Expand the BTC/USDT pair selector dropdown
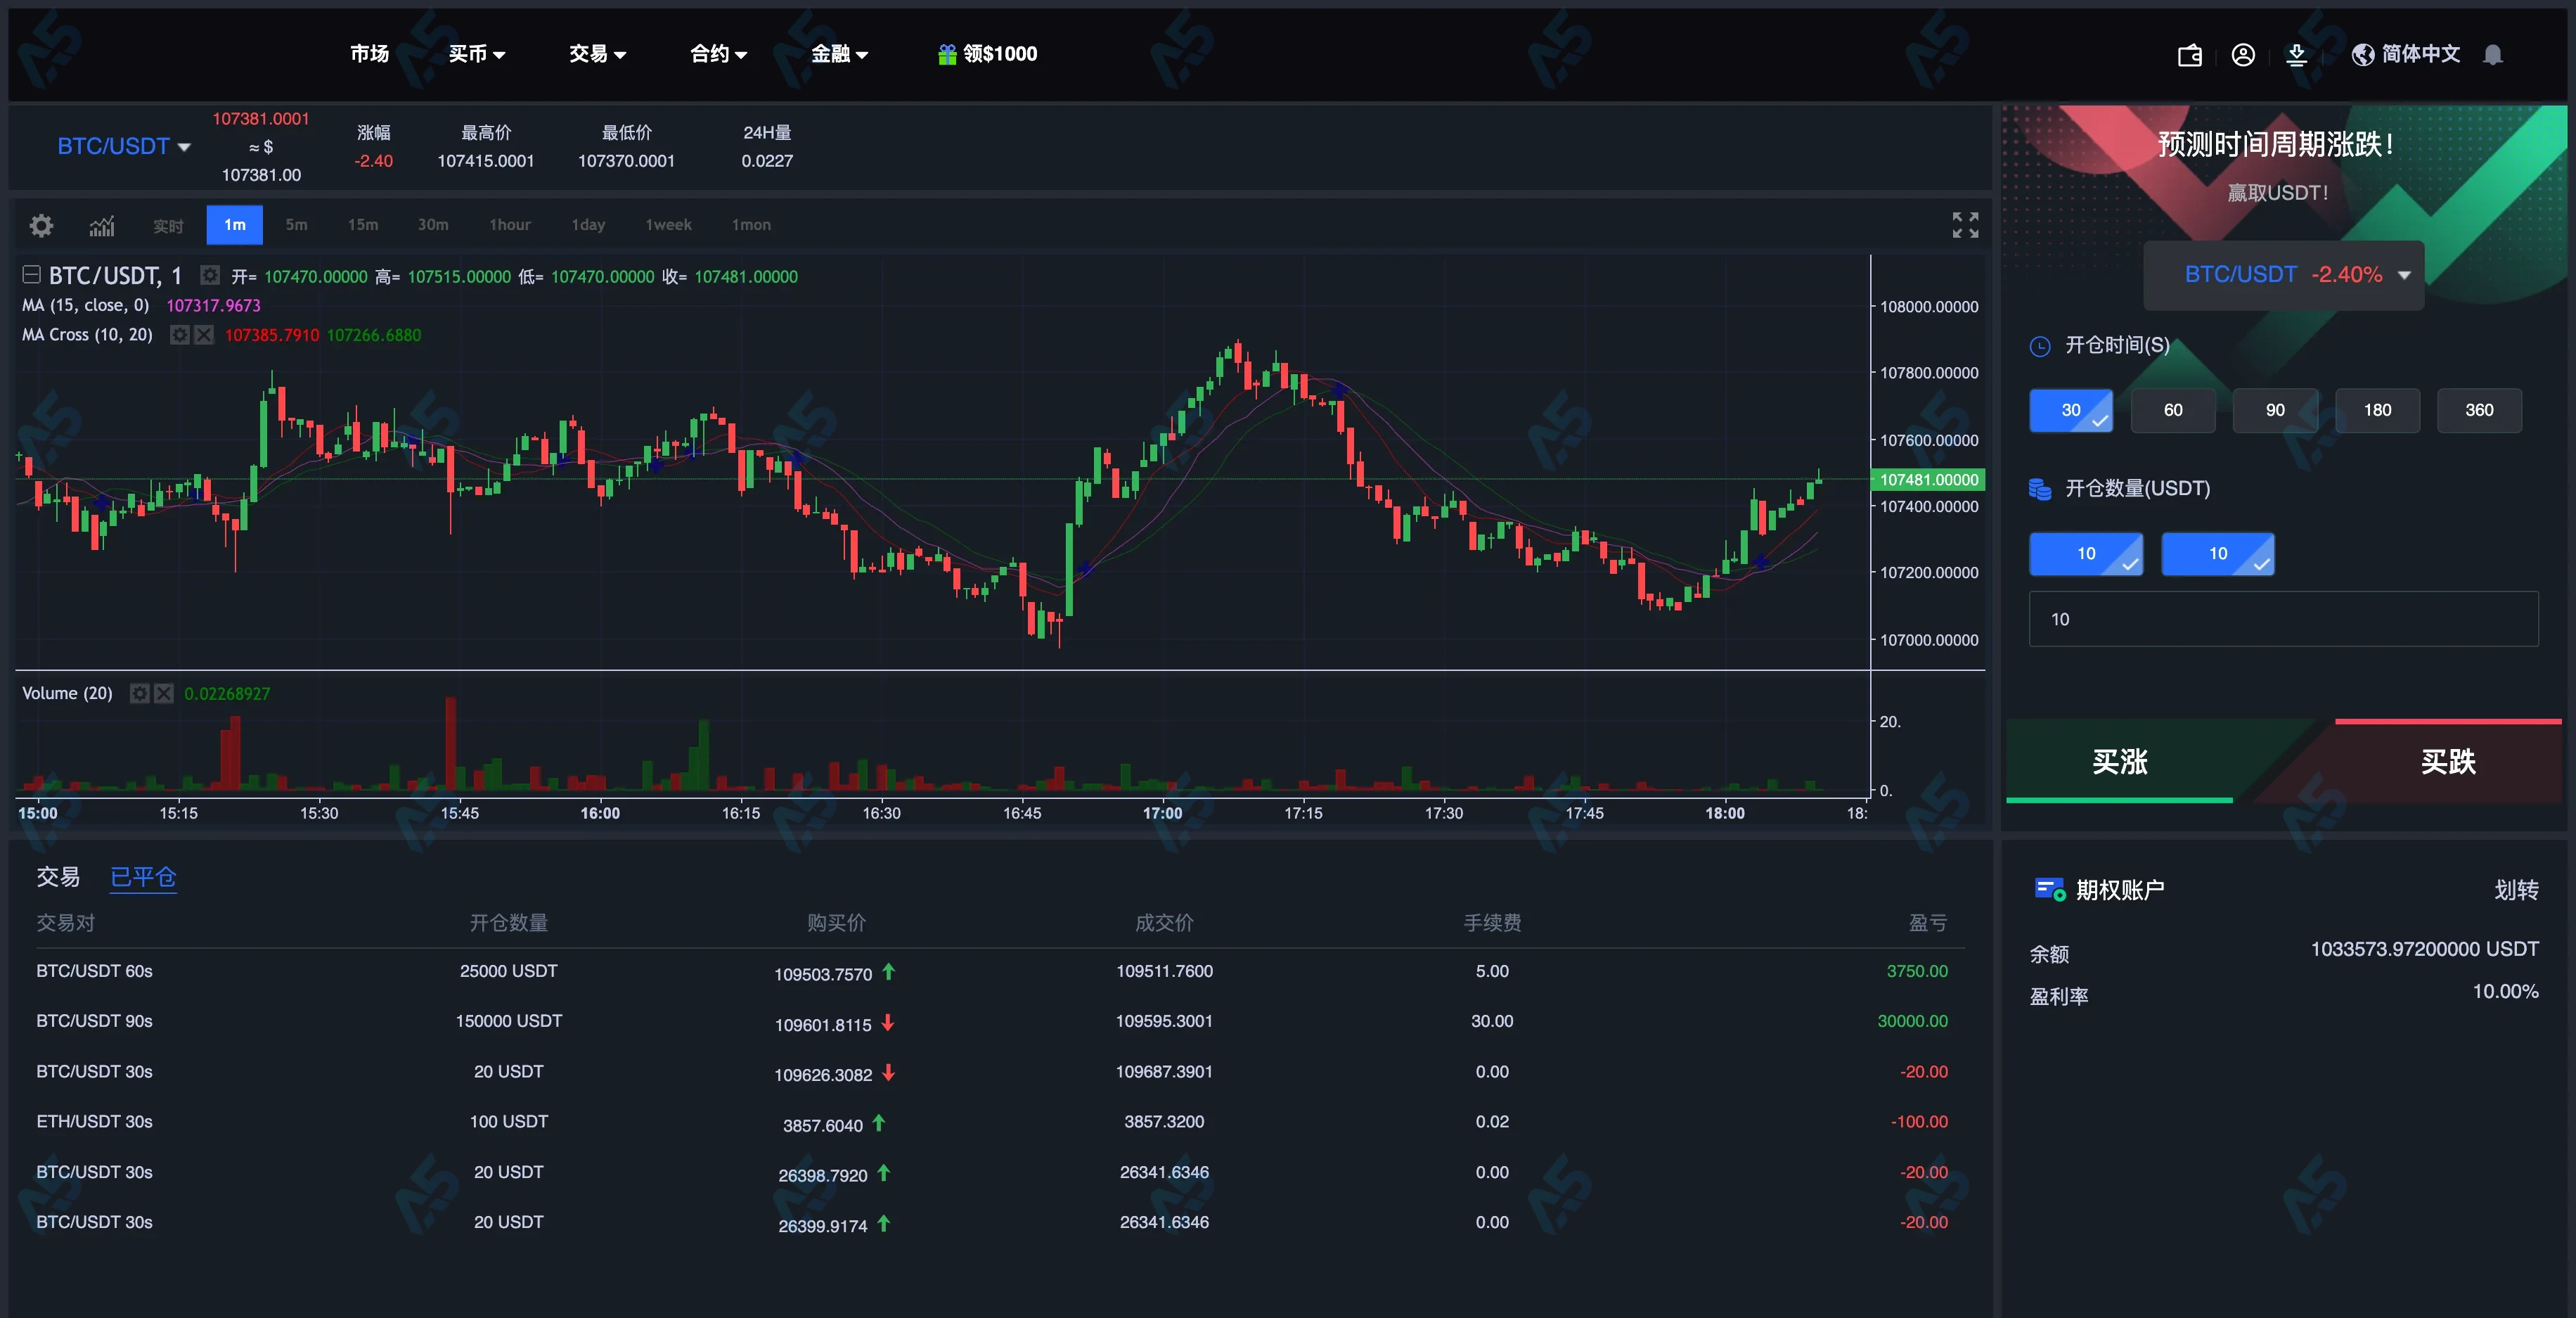2576x1318 pixels. tap(124, 146)
